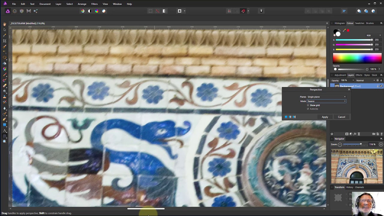384x216 pixels.
Task: Select the Clone Brush stamp tool
Action: [x=4, y=97]
